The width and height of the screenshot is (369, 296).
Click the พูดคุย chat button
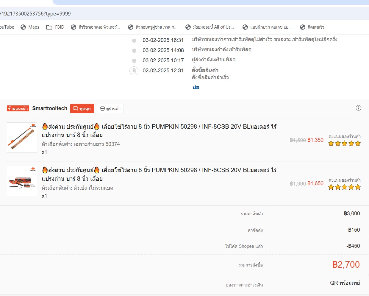tap(82, 109)
